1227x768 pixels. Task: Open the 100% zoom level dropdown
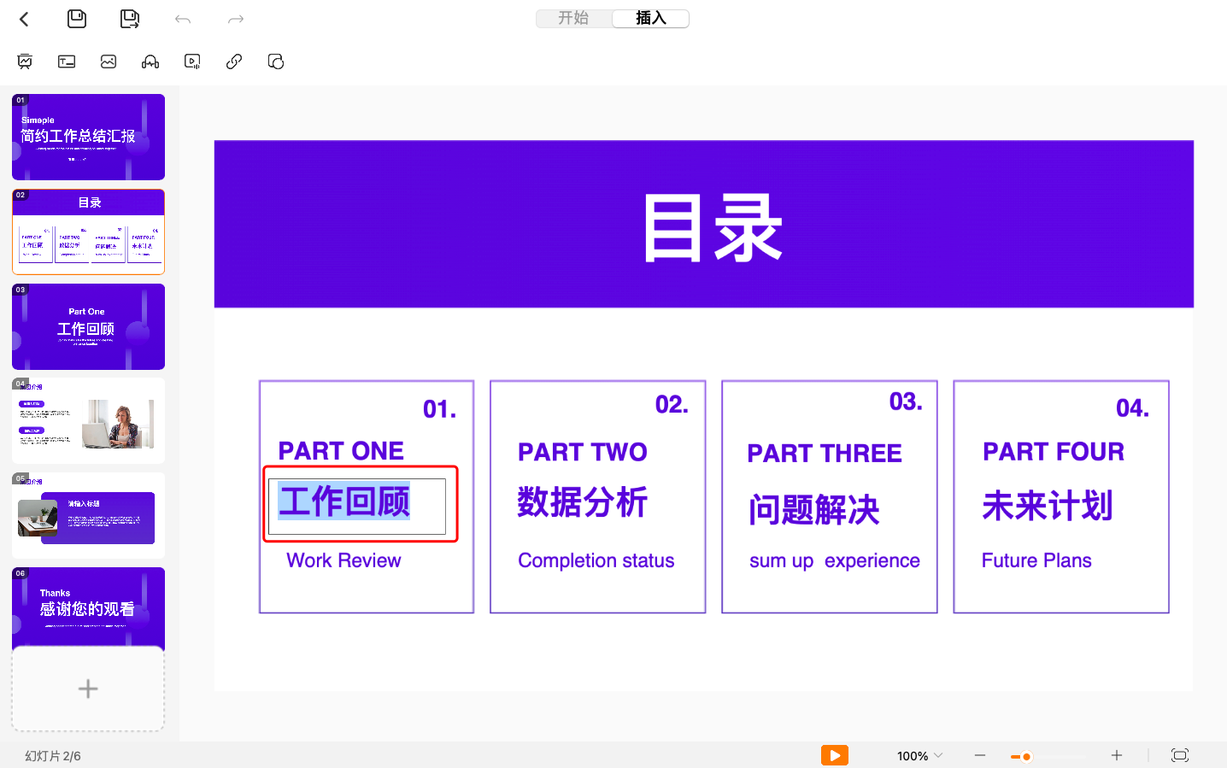(919, 755)
